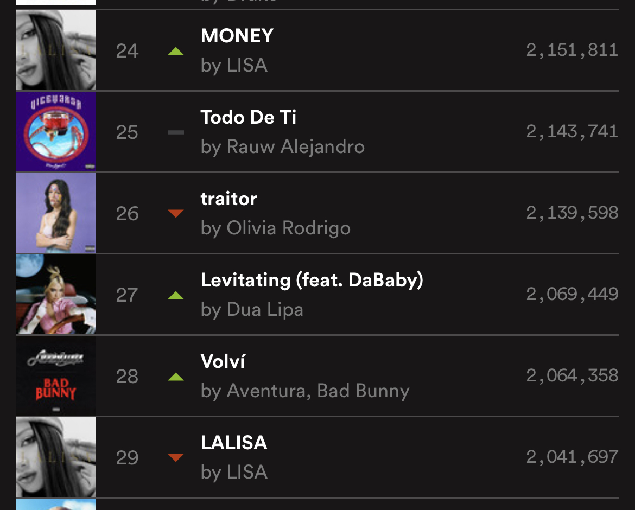Image resolution: width=635 pixels, height=510 pixels.
Task: Open Levitating album cover thumbnail
Action: tap(56, 294)
